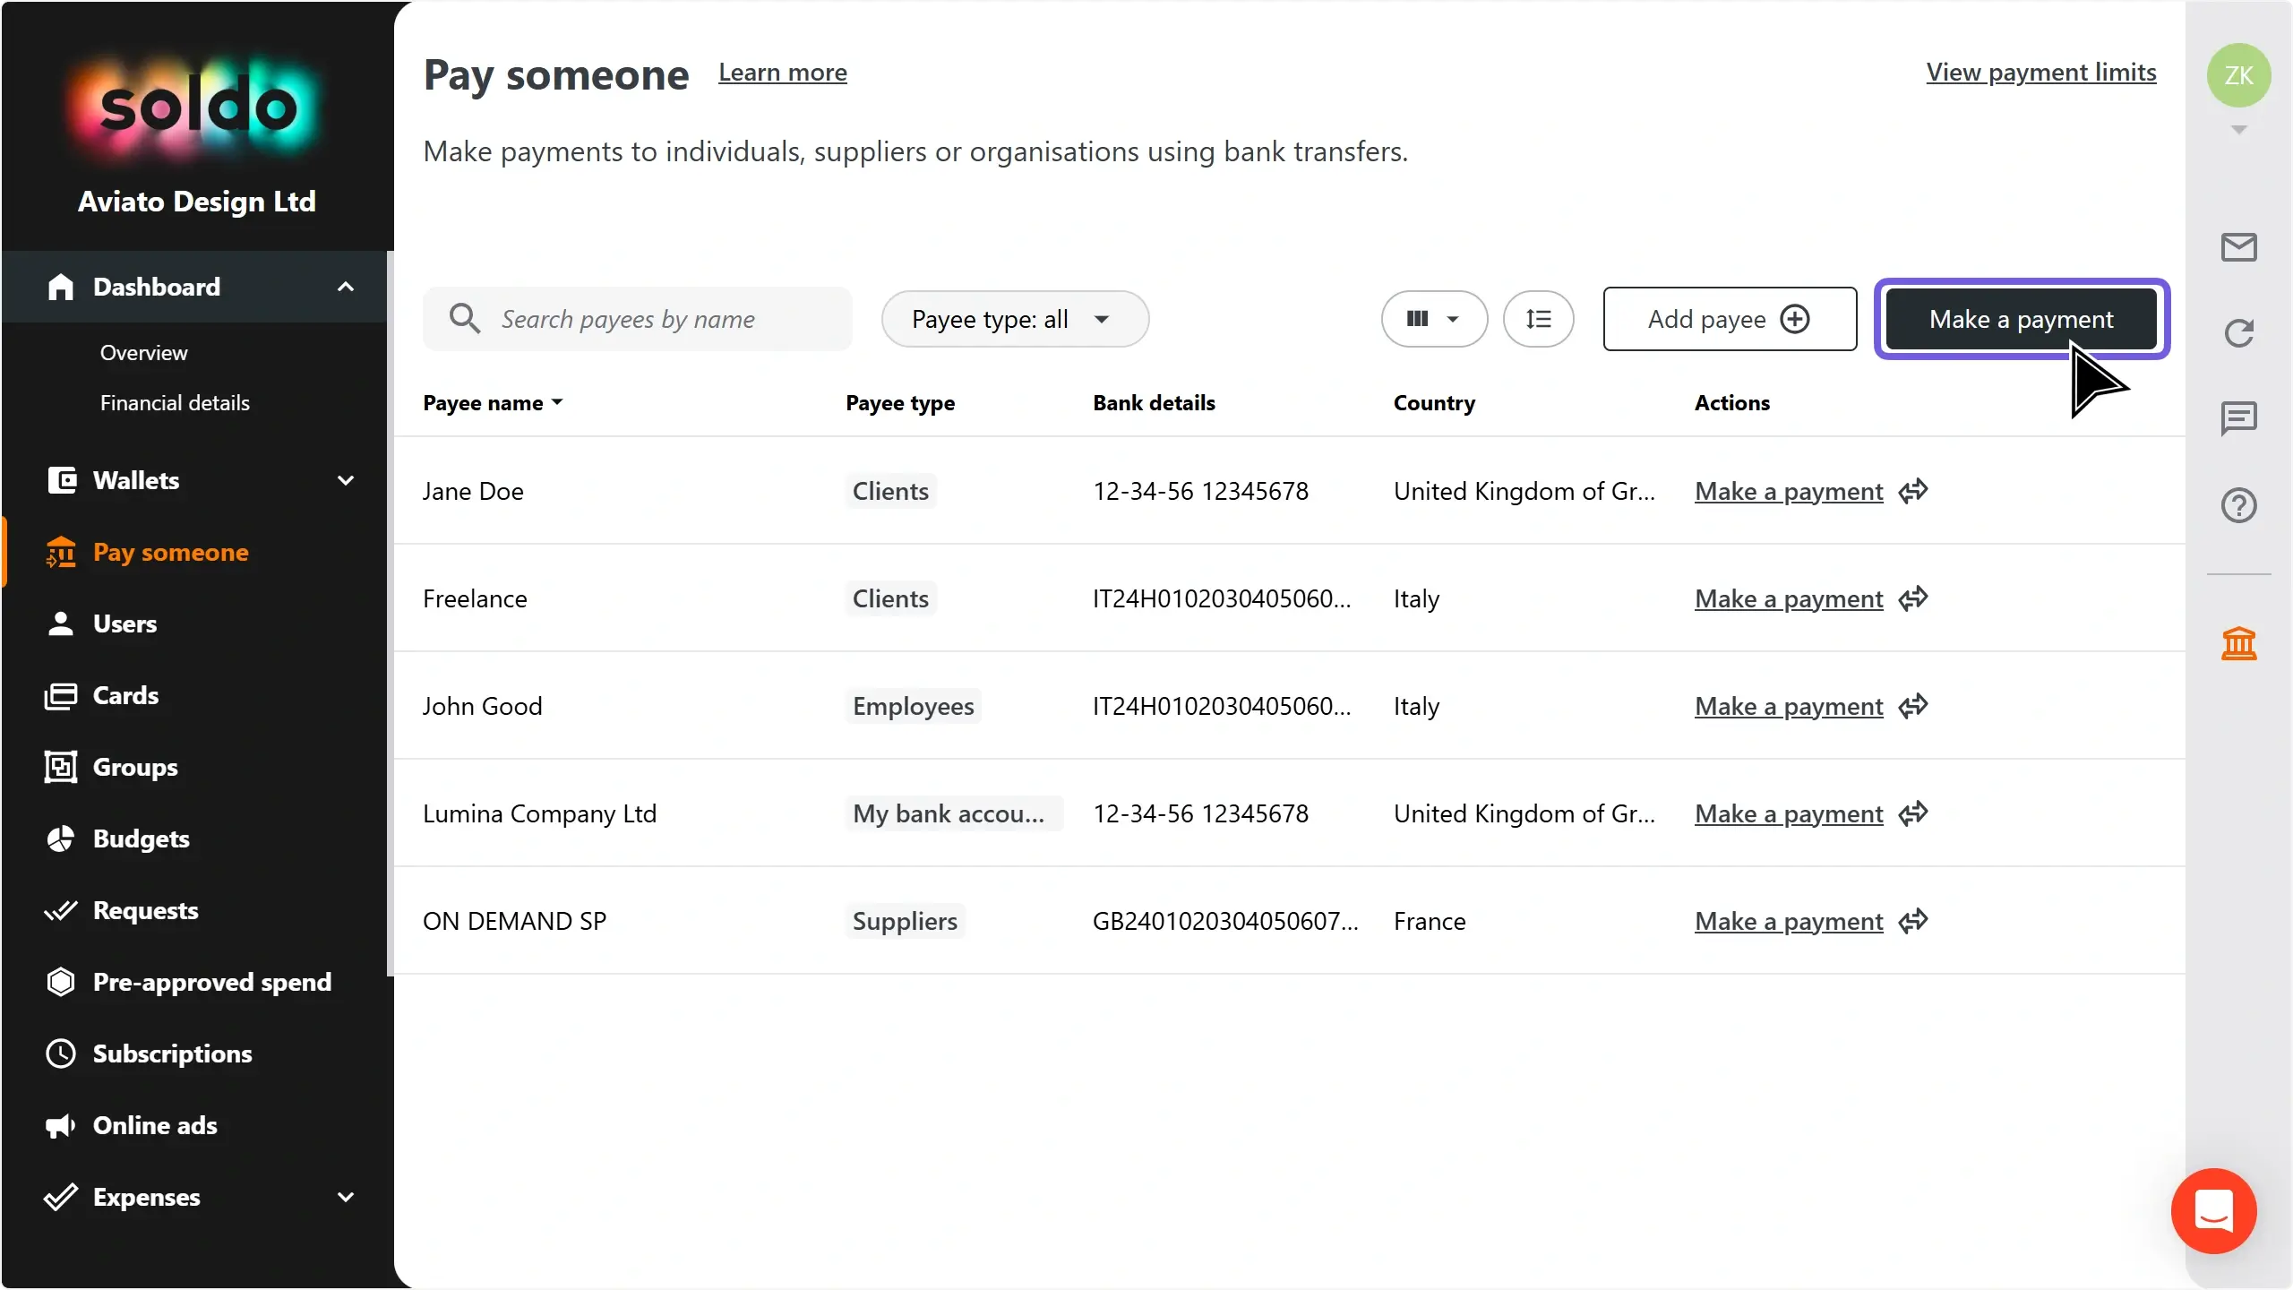Click the Learn more link

click(783, 73)
